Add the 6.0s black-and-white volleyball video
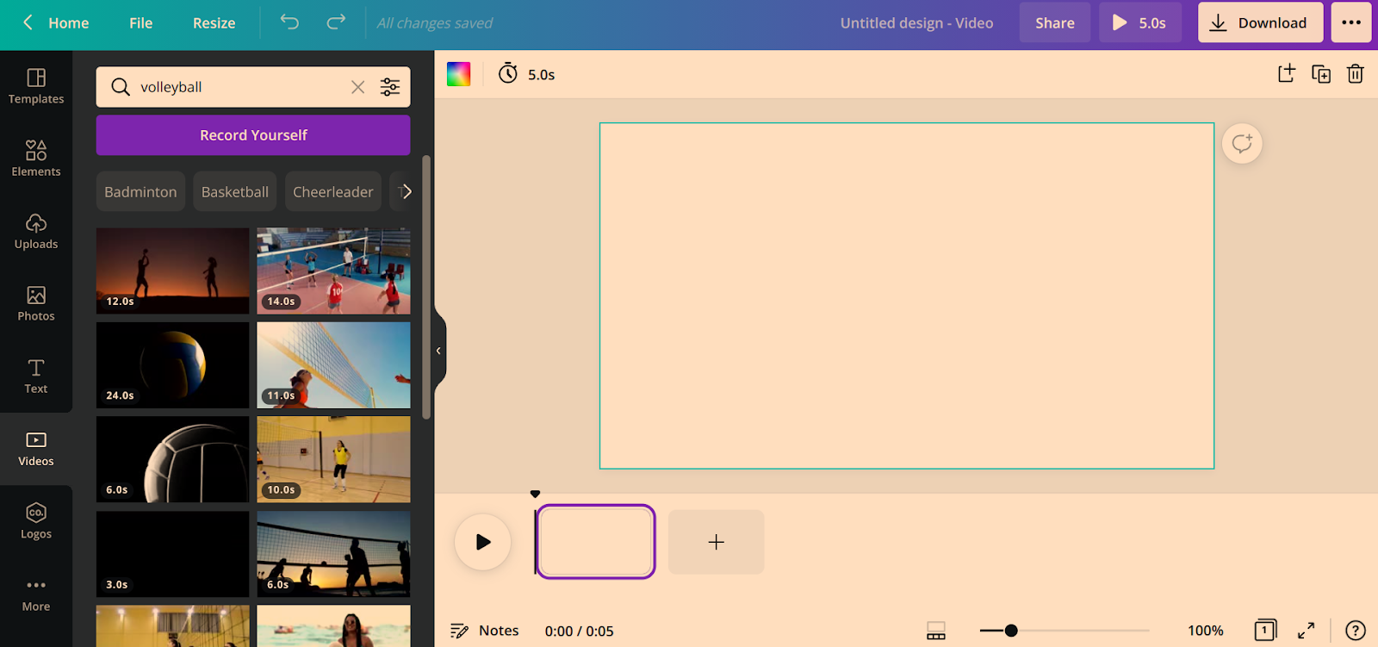 pos(172,459)
